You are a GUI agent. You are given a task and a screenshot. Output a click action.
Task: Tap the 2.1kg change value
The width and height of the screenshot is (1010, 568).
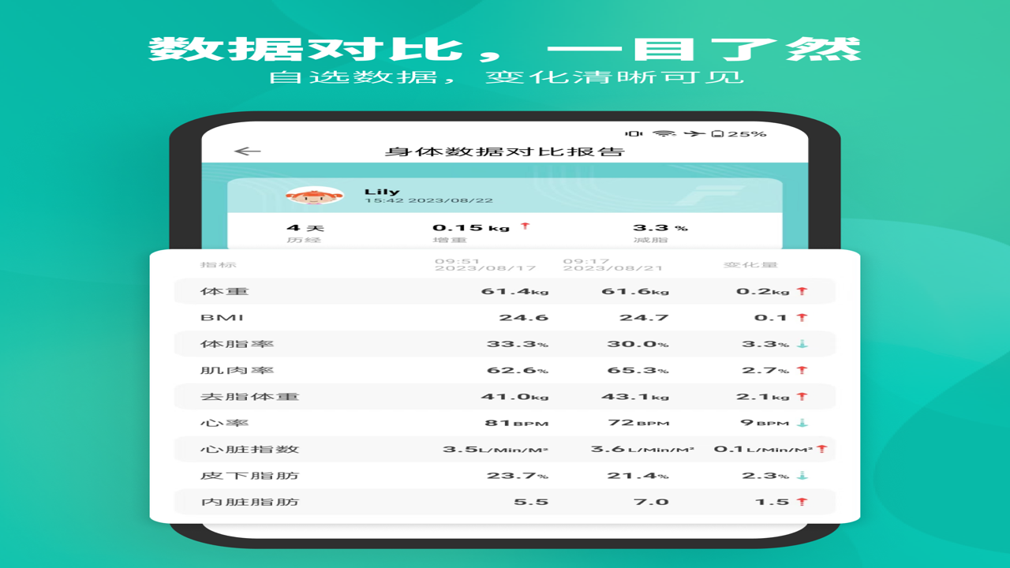[763, 396]
